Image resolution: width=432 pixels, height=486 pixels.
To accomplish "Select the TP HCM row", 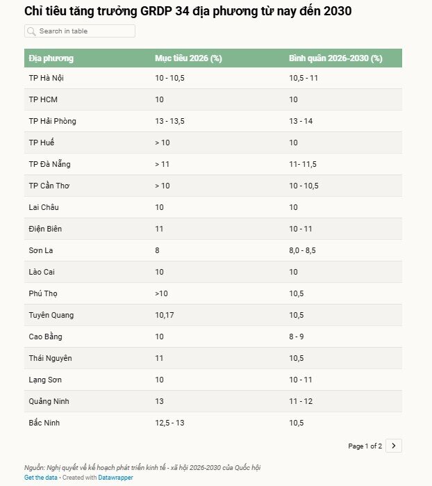I will click(213, 99).
